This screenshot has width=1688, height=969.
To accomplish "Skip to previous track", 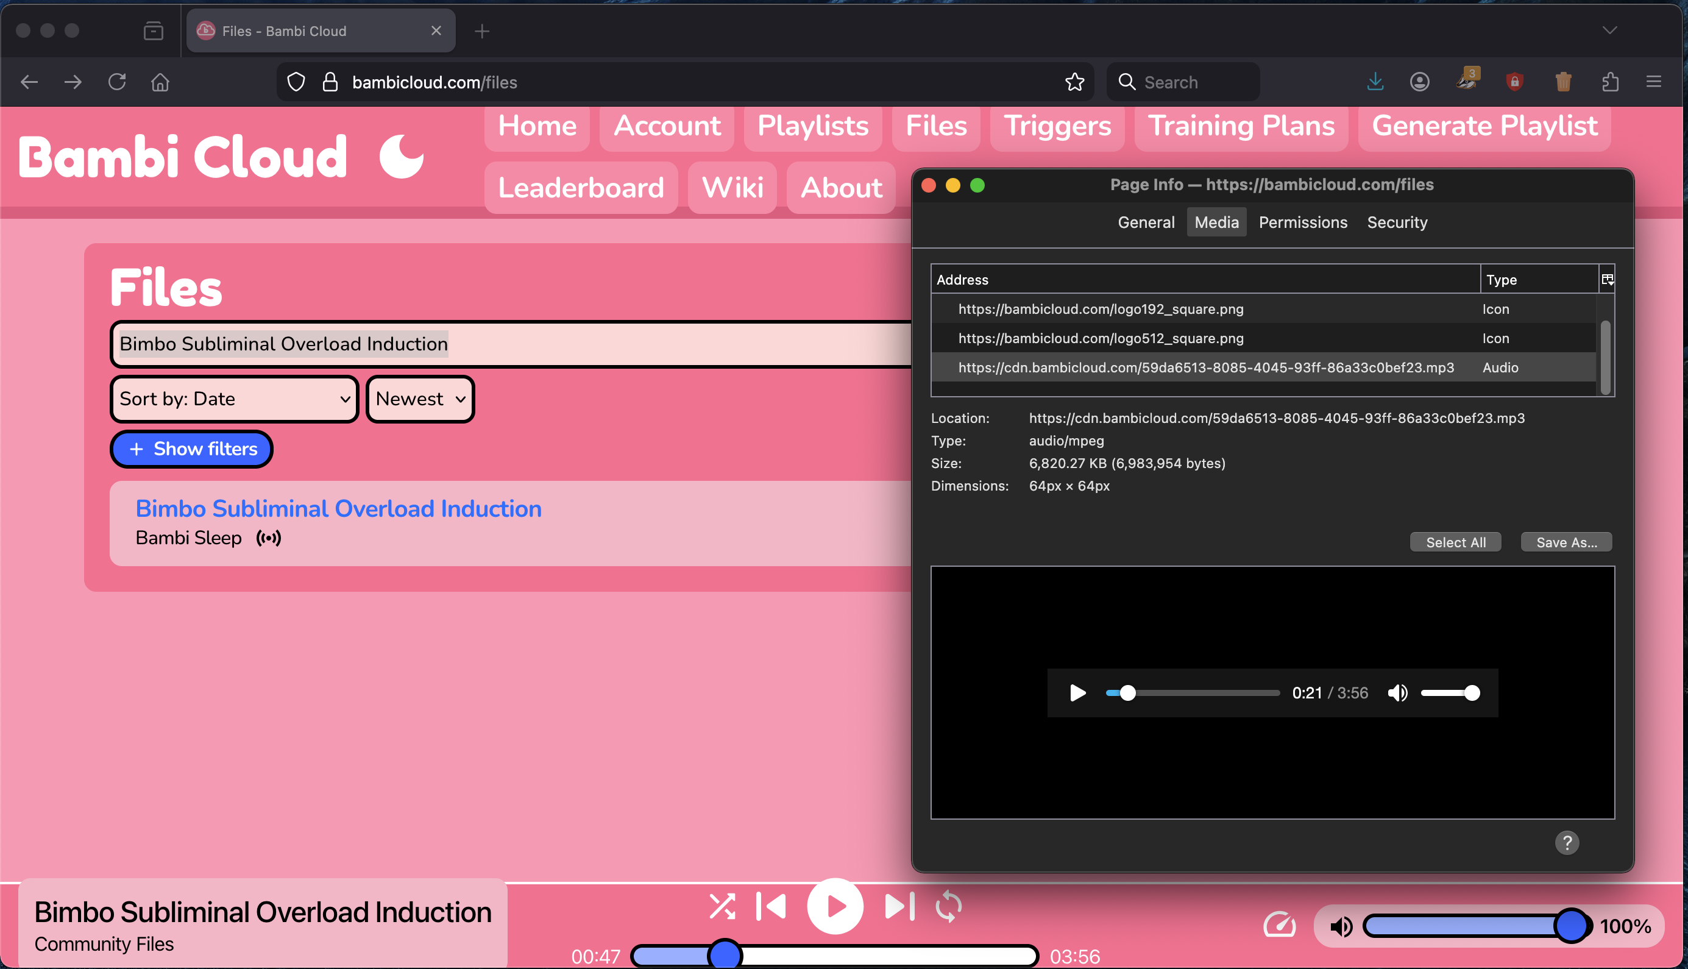I will [771, 906].
